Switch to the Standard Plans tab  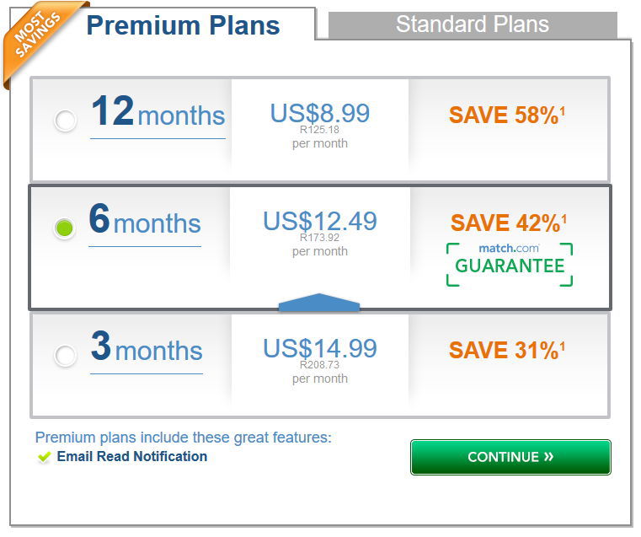[x=473, y=24]
